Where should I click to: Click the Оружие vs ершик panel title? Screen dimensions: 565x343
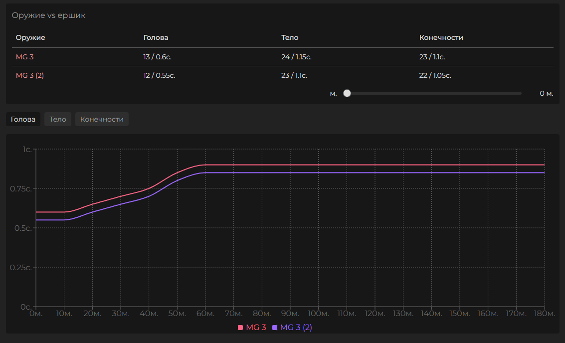(x=49, y=15)
